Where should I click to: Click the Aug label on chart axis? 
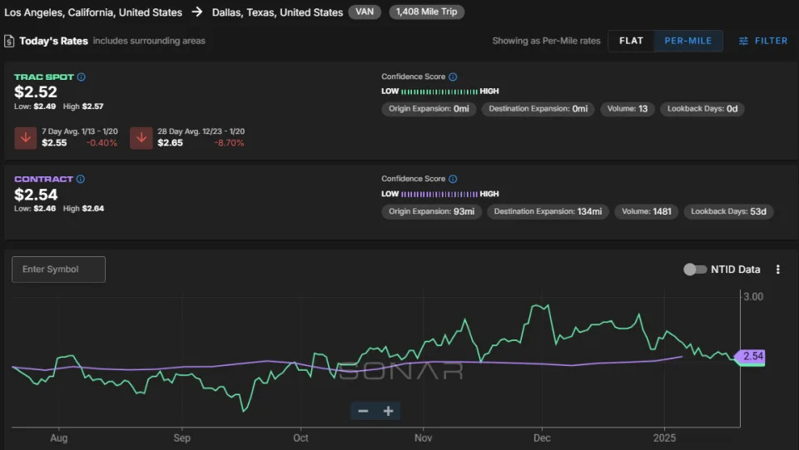(58, 438)
